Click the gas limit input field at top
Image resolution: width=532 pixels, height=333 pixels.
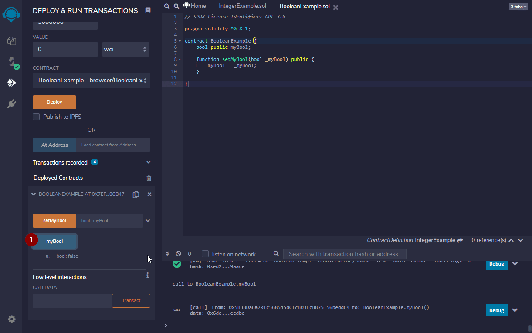click(x=65, y=24)
